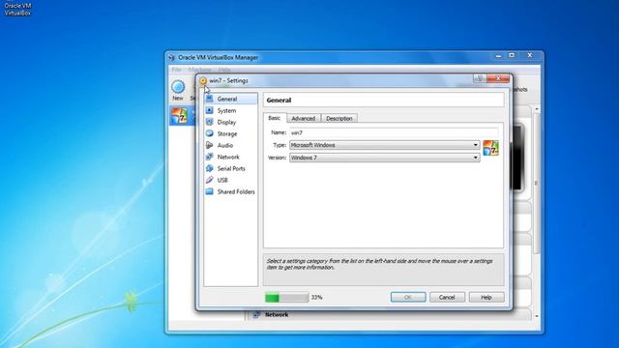
Task: Click the Cancel button
Action: pos(447,297)
